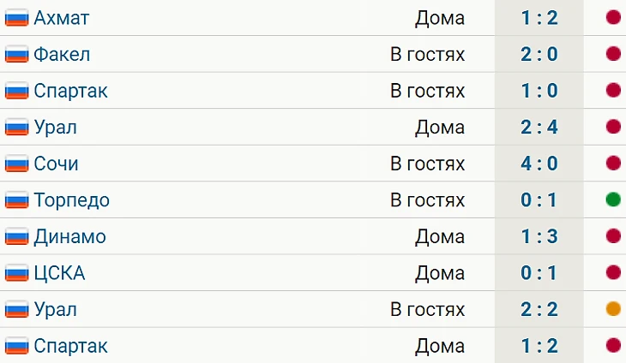Click the flag icon beside Торпедо
The image size is (626, 363).
17,201
